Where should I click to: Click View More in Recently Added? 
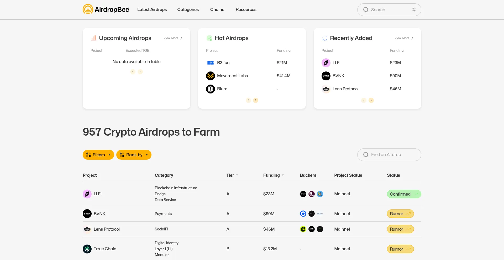pyautogui.click(x=404, y=38)
